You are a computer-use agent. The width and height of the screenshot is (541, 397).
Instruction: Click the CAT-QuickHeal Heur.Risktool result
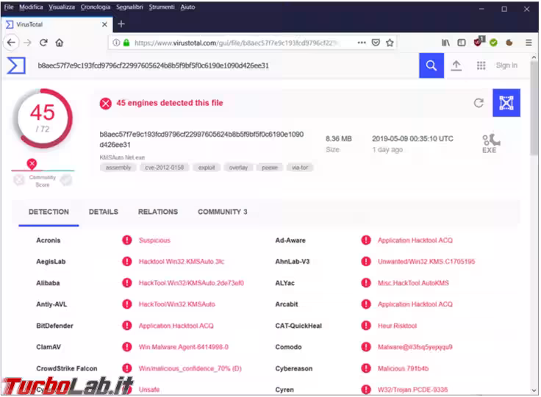pos(397,326)
